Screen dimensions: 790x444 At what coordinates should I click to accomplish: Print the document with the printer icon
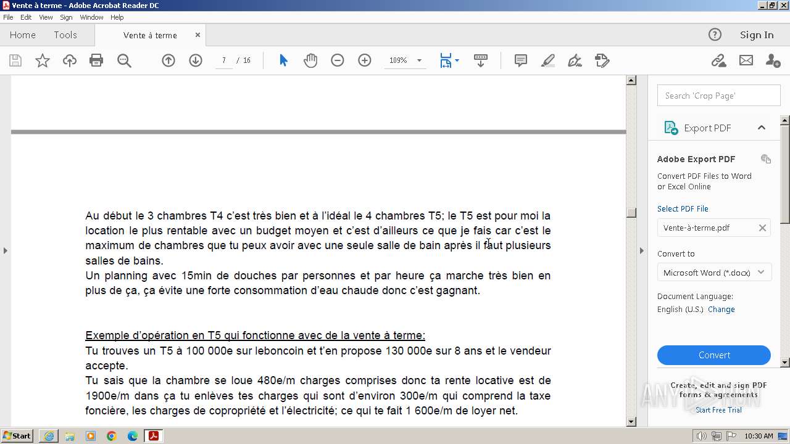coord(96,60)
